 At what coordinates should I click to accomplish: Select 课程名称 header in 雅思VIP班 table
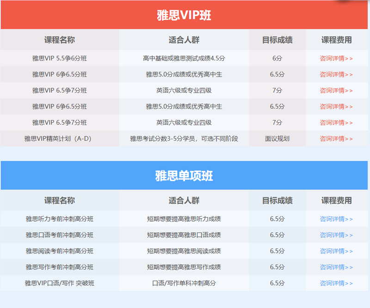(x=60, y=40)
